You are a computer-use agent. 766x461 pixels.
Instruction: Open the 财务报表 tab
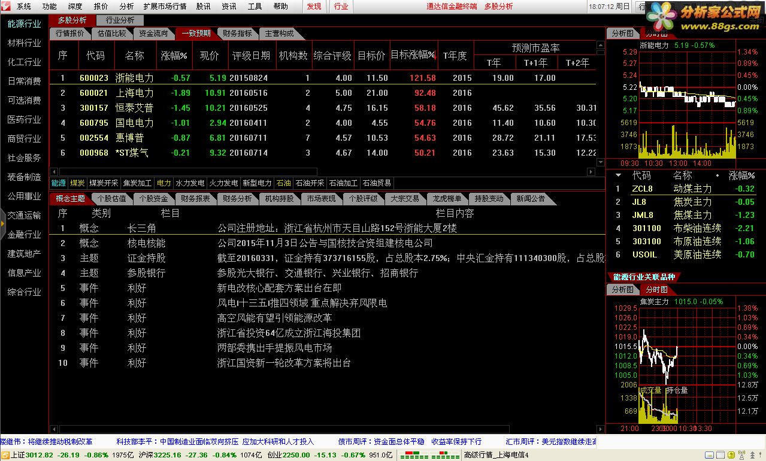pos(196,198)
